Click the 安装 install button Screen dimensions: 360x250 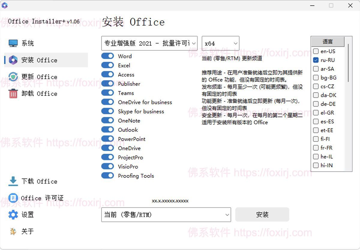tap(262, 215)
